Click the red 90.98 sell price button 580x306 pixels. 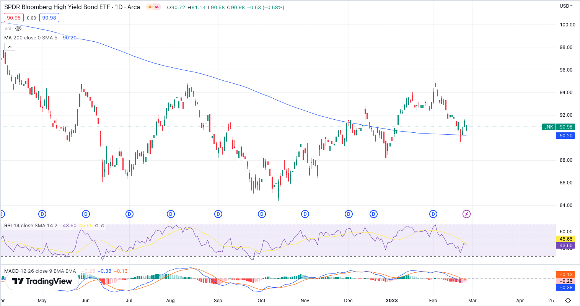tap(14, 18)
